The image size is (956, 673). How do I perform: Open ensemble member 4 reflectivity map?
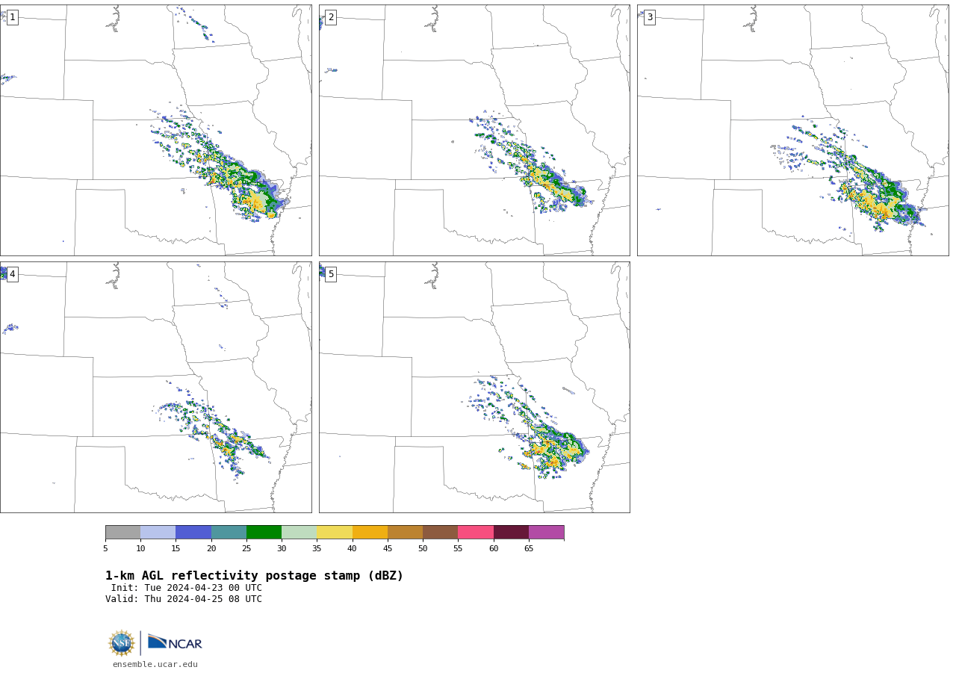click(x=155, y=387)
